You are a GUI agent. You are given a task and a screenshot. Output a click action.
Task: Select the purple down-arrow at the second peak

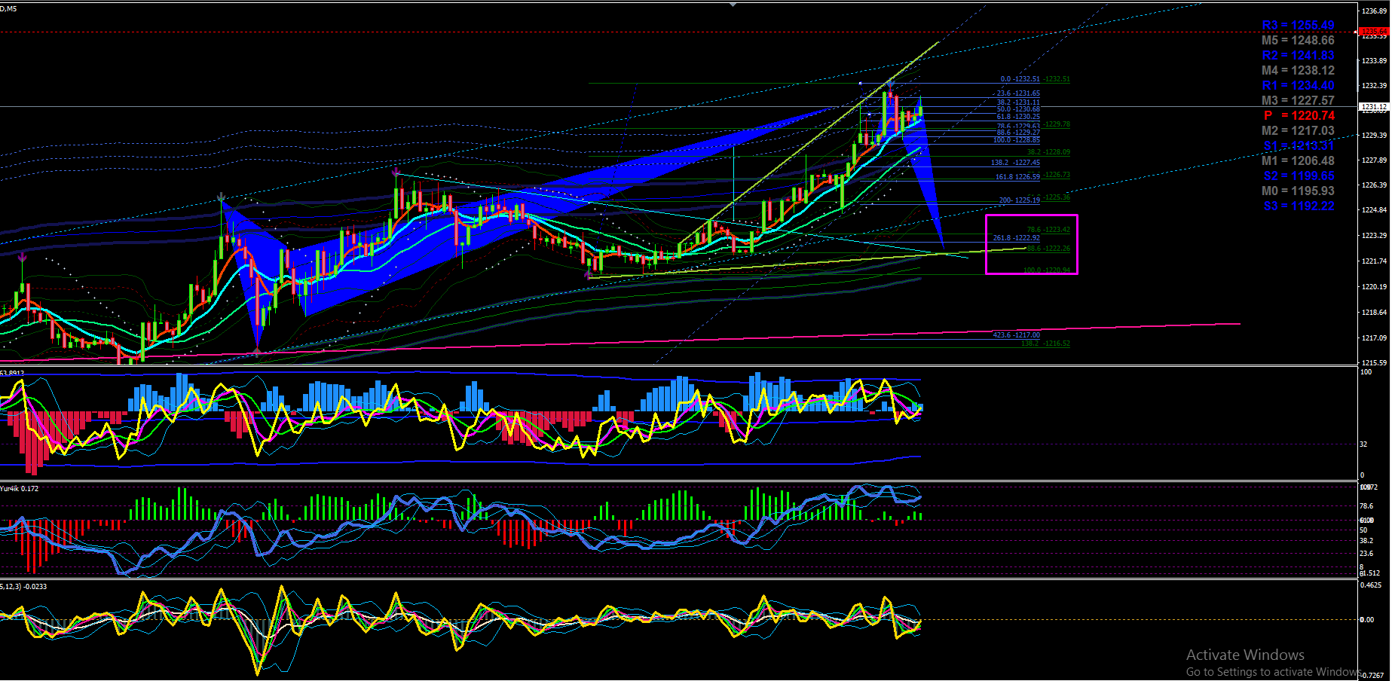(396, 173)
